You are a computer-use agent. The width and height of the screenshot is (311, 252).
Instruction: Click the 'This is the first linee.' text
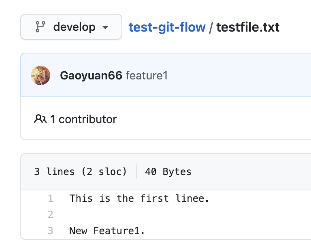pos(139,199)
